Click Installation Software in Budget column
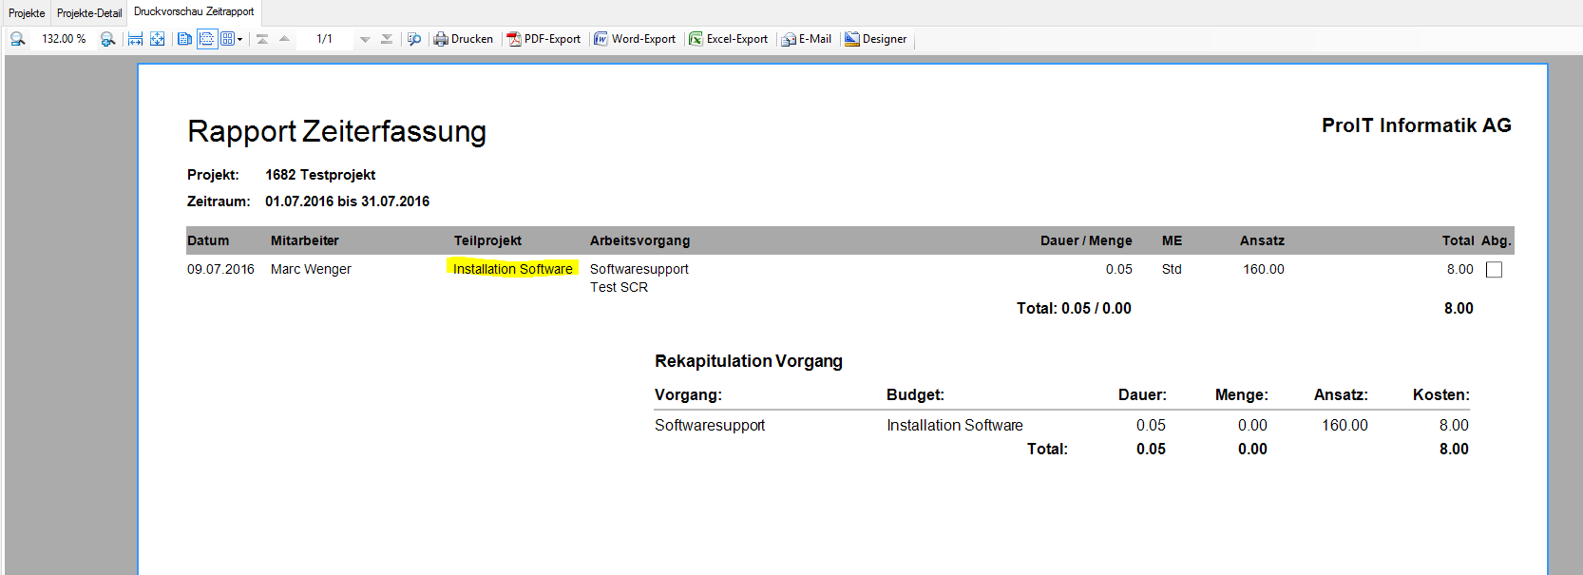The width and height of the screenshot is (1583, 575). tap(955, 425)
